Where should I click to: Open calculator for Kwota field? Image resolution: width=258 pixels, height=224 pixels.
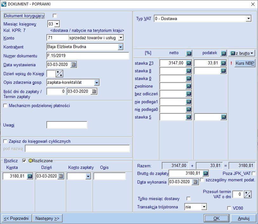pos(30,176)
